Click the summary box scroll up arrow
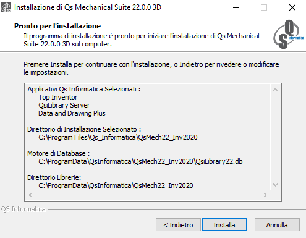The width and height of the screenshot is (306, 238). click(275, 90)
